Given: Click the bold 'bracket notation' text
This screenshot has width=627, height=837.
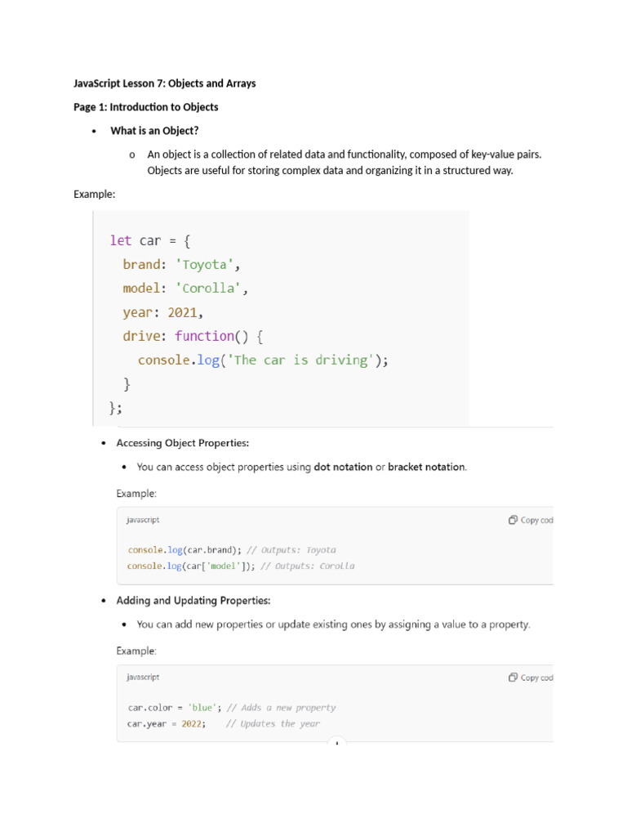Looking at the screenshot, I should click(x=426, y=467).
